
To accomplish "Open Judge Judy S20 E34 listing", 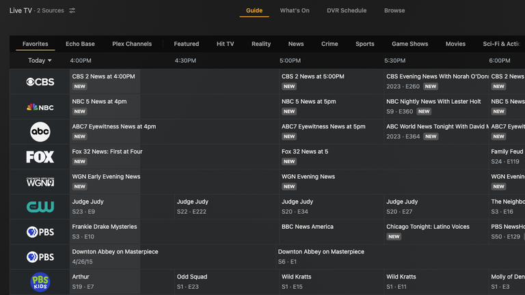I will pos(332,207).
